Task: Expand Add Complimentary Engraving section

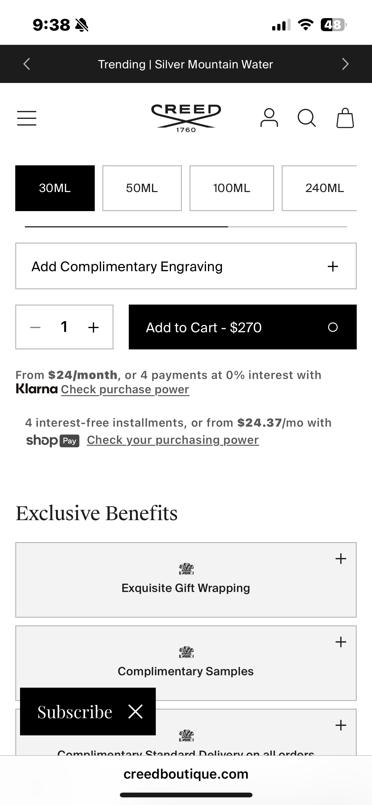Action: [186, 266]
